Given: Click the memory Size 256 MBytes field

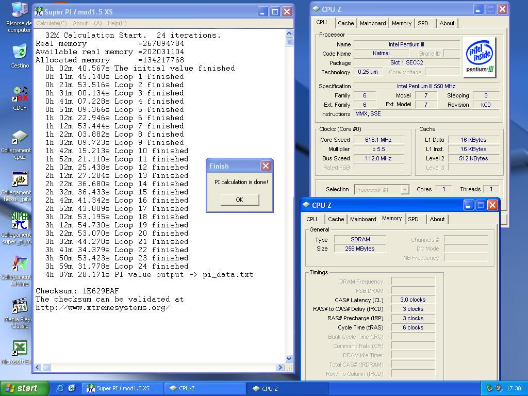Looking at the screenshot, I should [360, 249].
